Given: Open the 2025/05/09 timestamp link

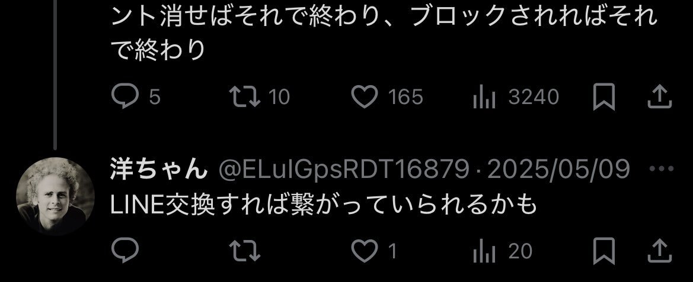Looking at the screenshot, I should click(x=558, y=169).
